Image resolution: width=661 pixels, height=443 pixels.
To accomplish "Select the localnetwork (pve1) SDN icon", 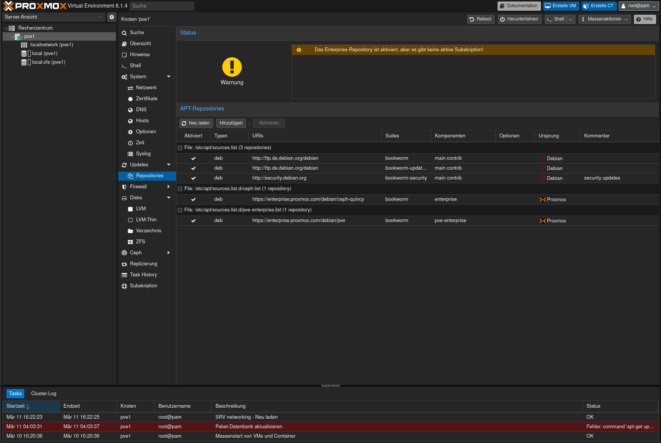I will [x=24, y=45].
